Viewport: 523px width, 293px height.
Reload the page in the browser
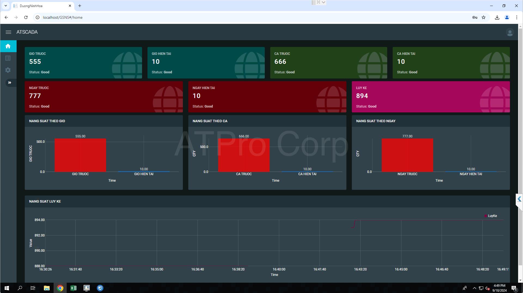(x=26, y=17)
